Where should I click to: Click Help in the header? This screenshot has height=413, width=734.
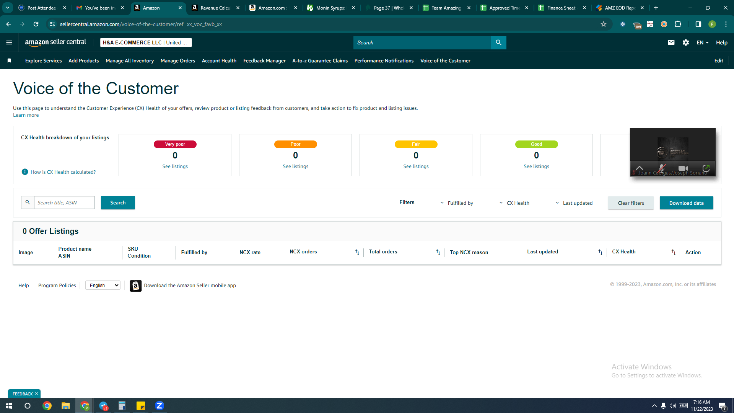click(x=721, y=42)
